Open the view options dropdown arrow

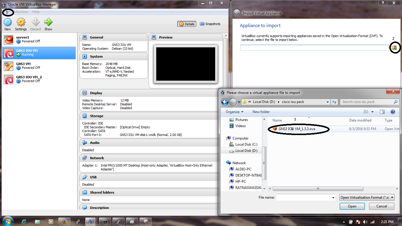[x=372, y=112]
